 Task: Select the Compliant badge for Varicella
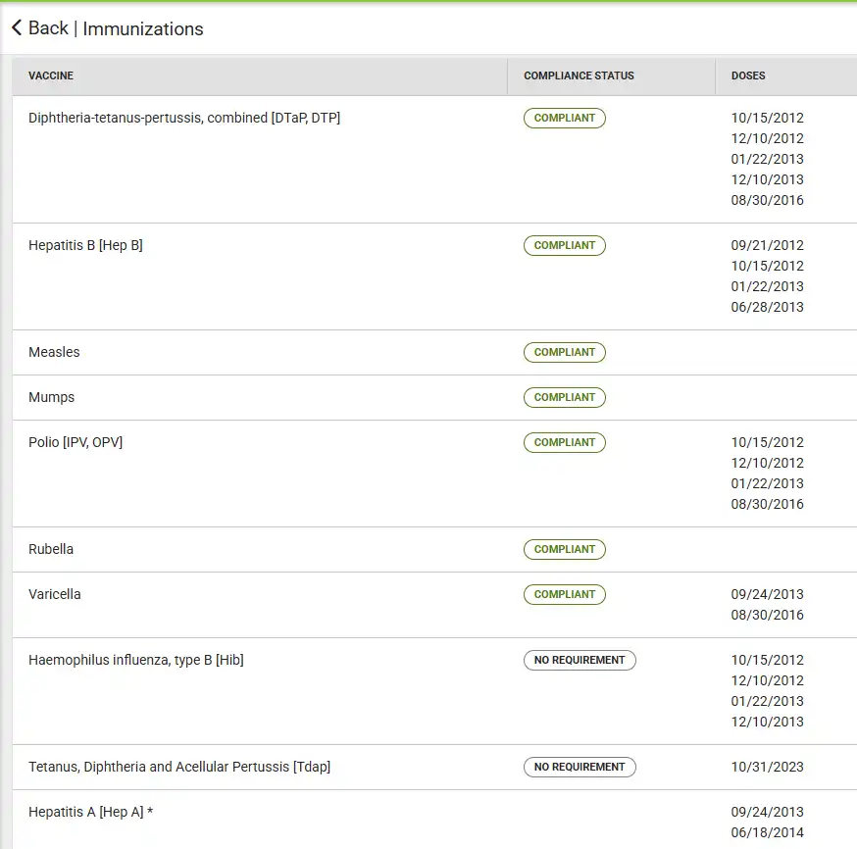tap(565, 594)
